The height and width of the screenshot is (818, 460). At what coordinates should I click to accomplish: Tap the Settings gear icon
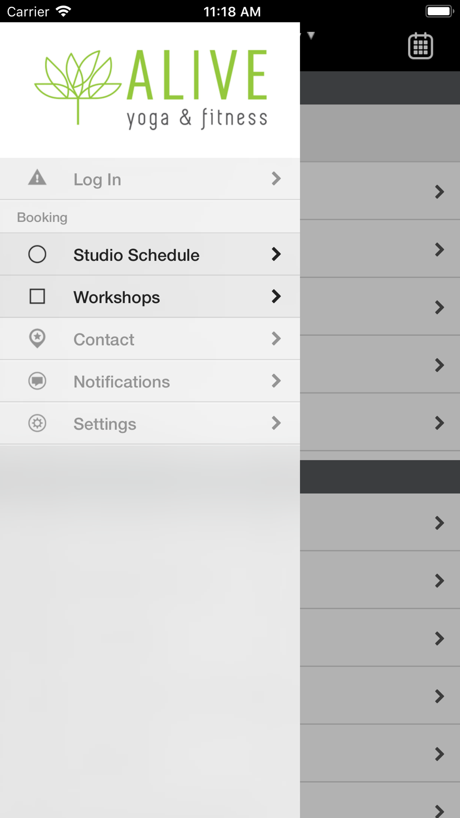(37, 423)
